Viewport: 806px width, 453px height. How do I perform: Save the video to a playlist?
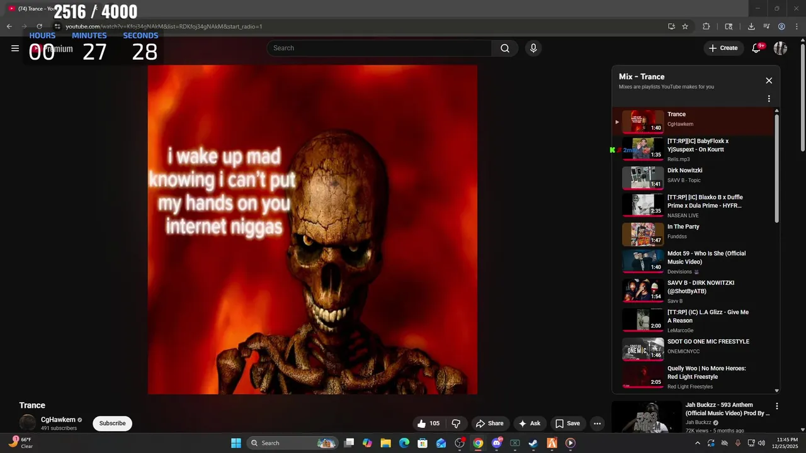pyautogui.click(x=567, y=423)
